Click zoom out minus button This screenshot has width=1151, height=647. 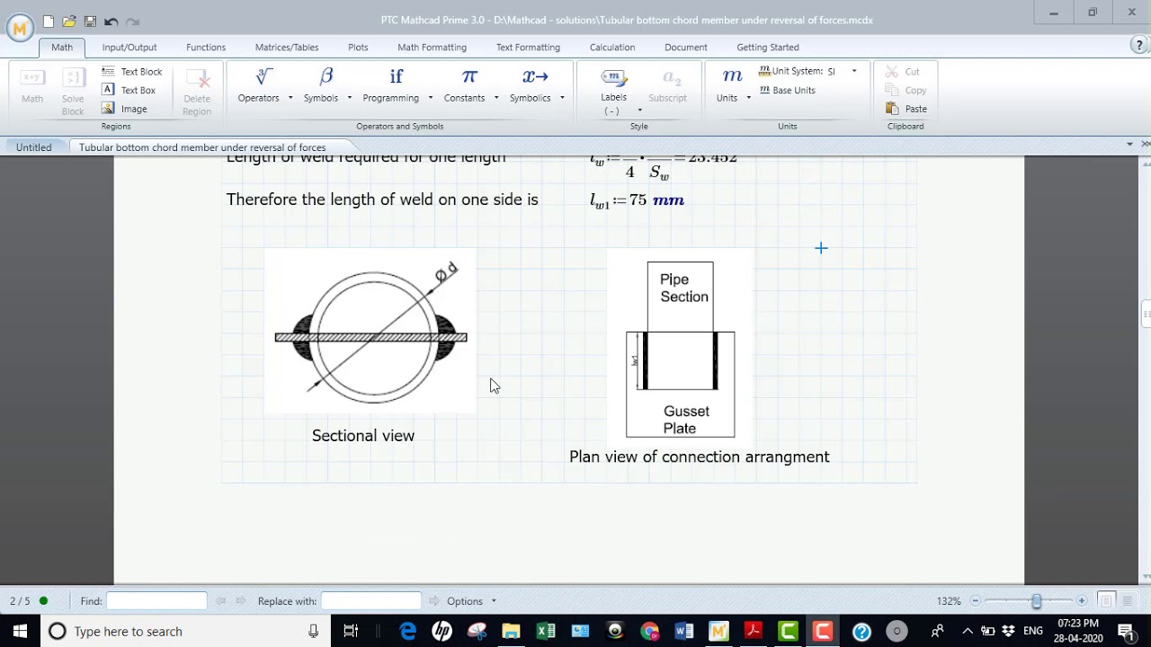(976, 601)
